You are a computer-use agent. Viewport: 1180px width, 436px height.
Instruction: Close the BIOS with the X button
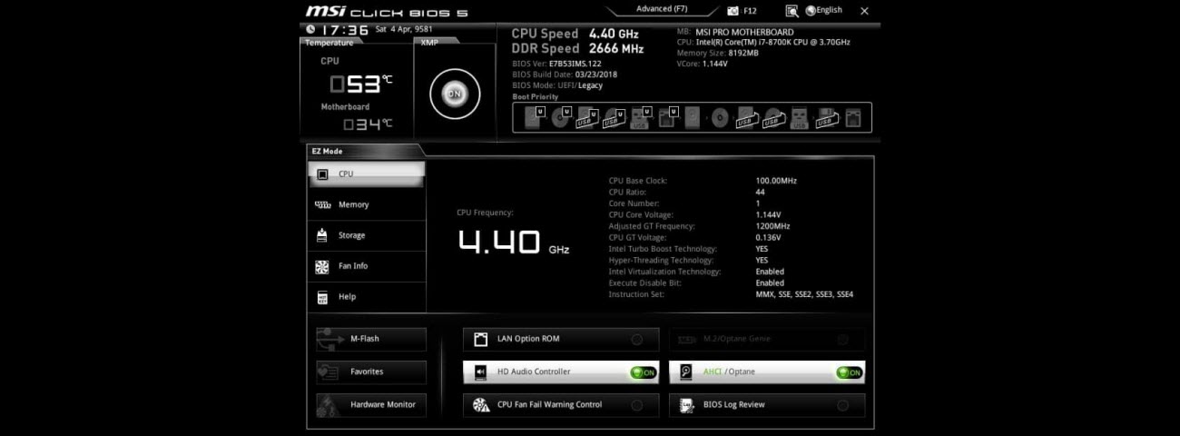point(864,11)
